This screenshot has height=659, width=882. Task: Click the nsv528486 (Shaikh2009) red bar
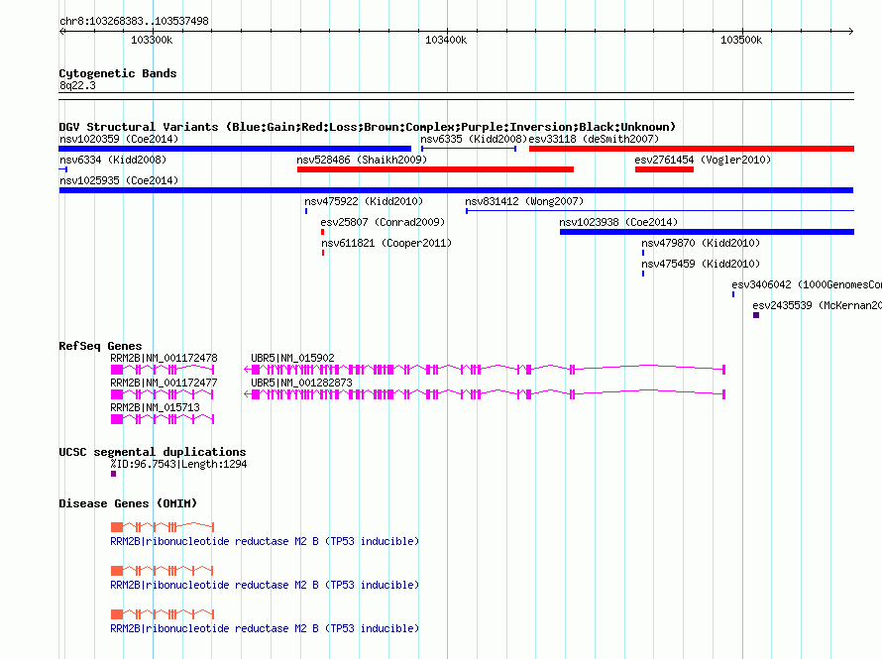coord(435,169)
